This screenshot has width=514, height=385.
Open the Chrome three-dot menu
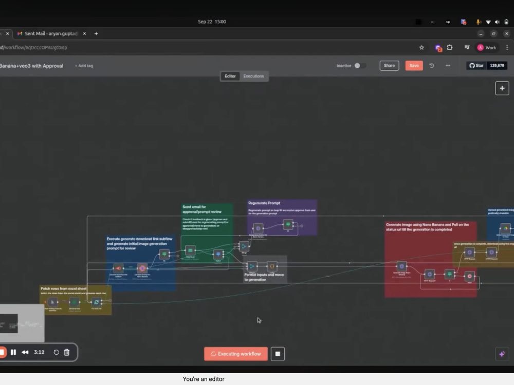tap(507, 47)
